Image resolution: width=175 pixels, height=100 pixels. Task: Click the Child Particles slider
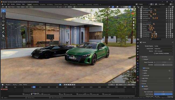[x=163, y=94]
